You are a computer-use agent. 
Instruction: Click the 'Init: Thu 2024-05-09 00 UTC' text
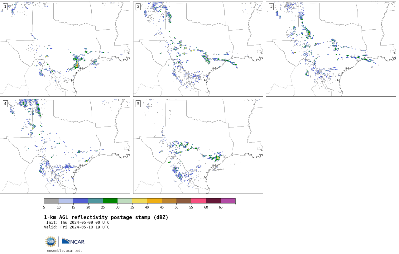pyautogui.click(x=78, y=223)
